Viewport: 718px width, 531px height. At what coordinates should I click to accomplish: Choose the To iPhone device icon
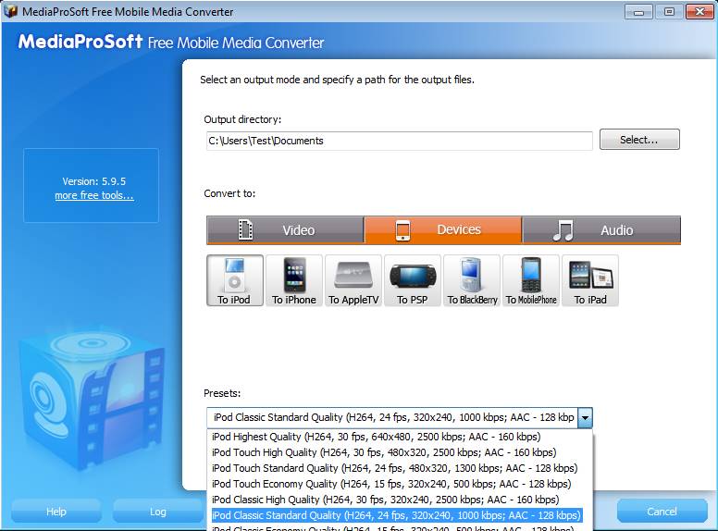coord(294,280)
